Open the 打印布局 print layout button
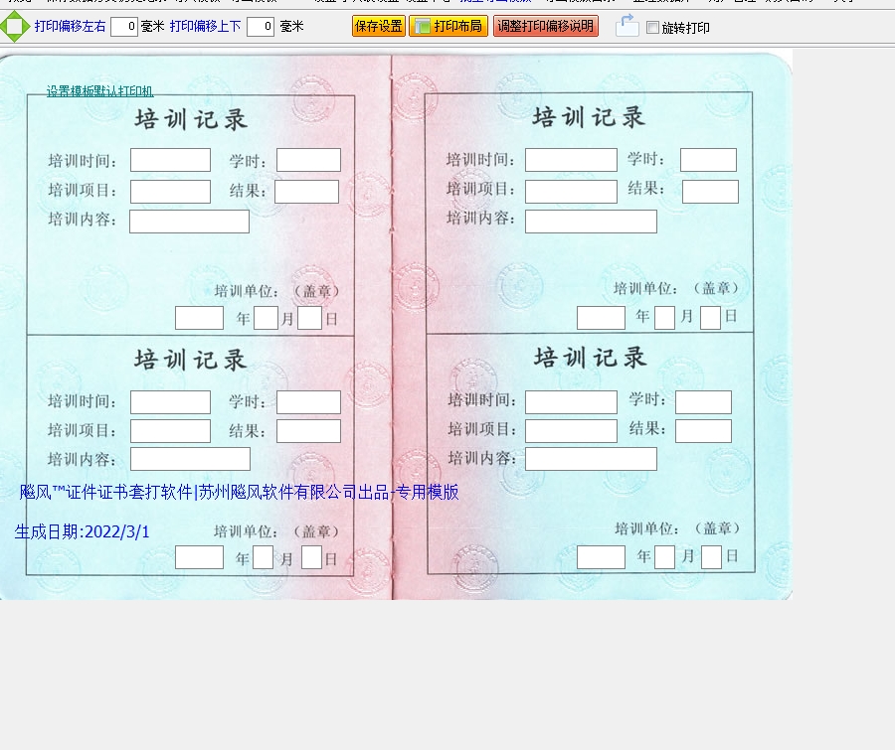The image size is (895, 750). pos(447,27)
